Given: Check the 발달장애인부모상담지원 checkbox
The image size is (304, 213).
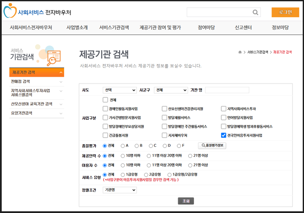Looking at the screenshot, I should [105, 127].
